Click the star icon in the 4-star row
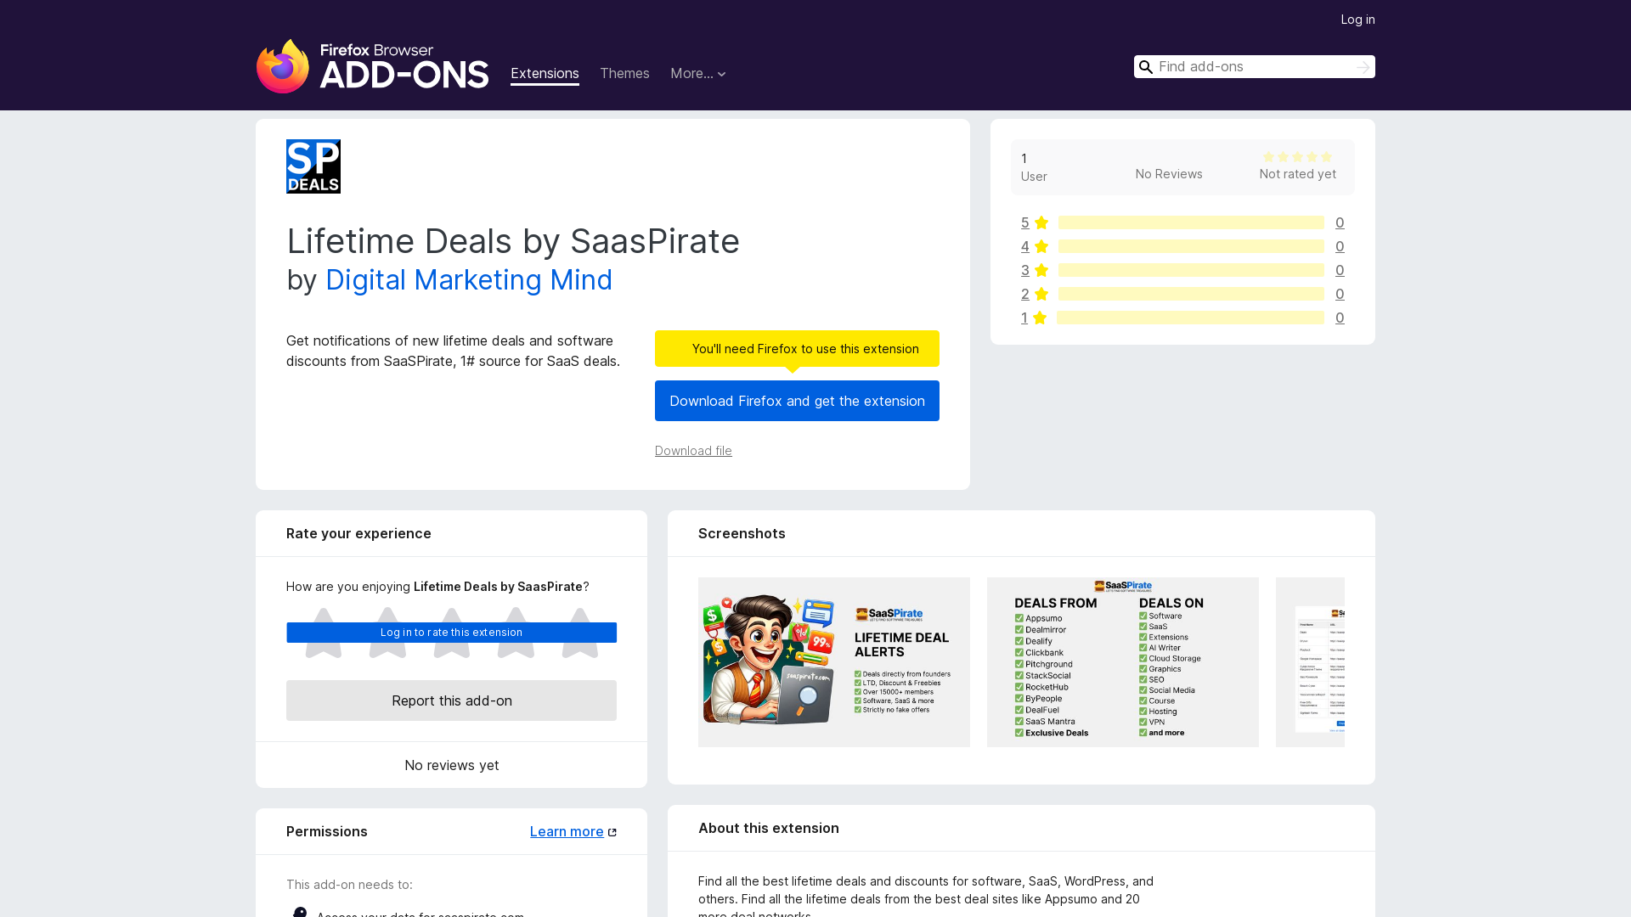This screenshot has width=1631, height=917. (x=1041, y=246)
